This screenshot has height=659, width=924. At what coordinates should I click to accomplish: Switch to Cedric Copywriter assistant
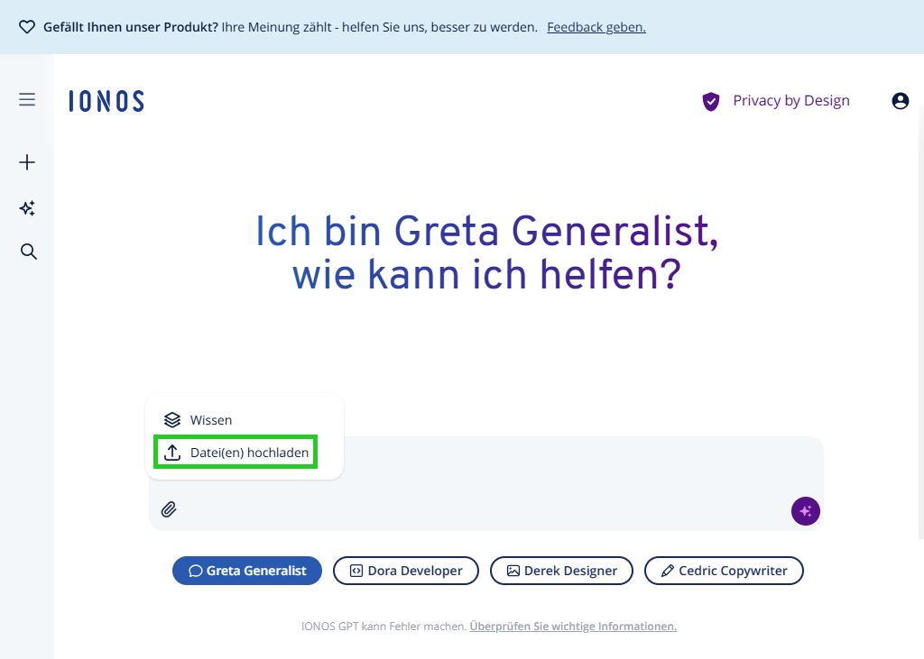pyautogui.click(x=724, y=571)
